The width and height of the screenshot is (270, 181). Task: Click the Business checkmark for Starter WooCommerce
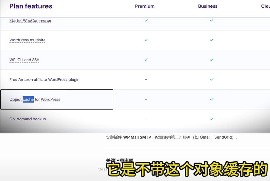212,20
